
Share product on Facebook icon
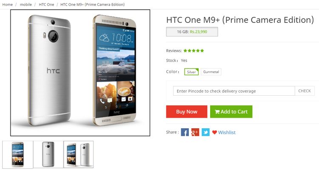[x=185, y=132]
